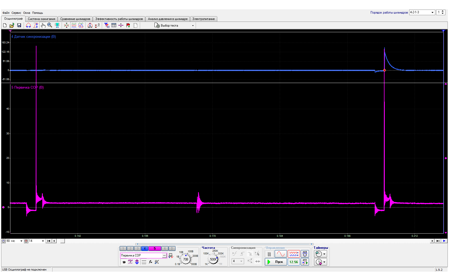This screenshot has height=273, width=451.
Task: Open second timer dropdown arrow
Action: pos(324,262)
